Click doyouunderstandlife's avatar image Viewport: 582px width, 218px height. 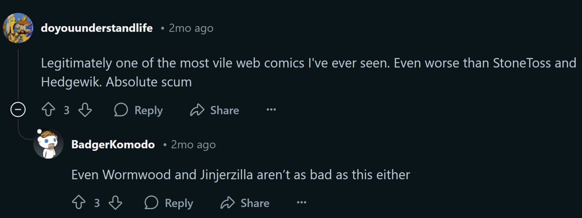18,28
